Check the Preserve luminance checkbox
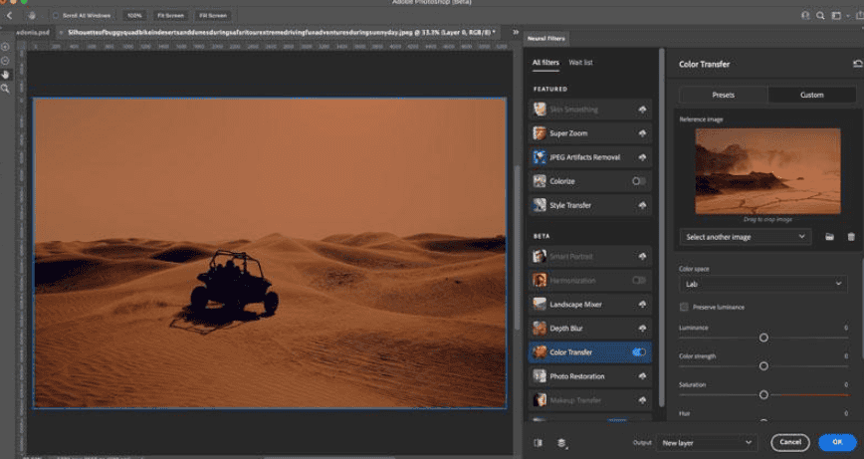 (684, 307)
